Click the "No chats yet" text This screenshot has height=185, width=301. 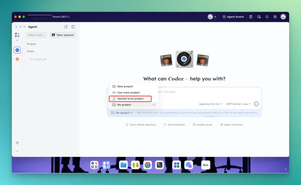(x=38, y=59)
